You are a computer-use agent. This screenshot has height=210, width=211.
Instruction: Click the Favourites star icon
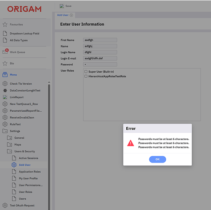pyautogui.click(x=5, y=24)
